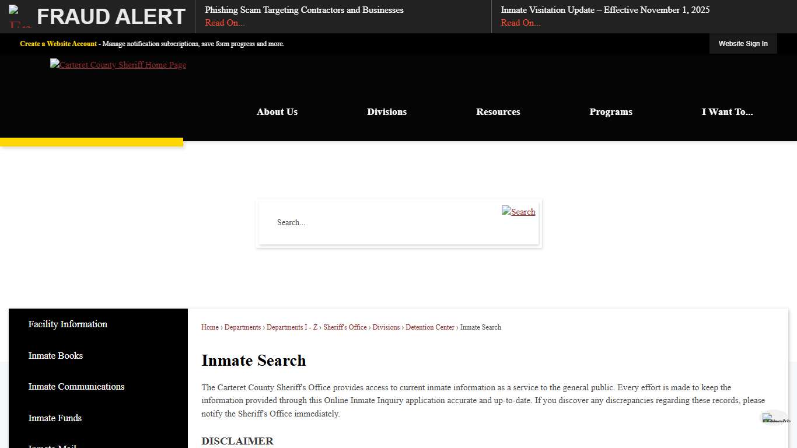Open the Resources menu
Screen dimensions: 797x448
click(498, 111)
